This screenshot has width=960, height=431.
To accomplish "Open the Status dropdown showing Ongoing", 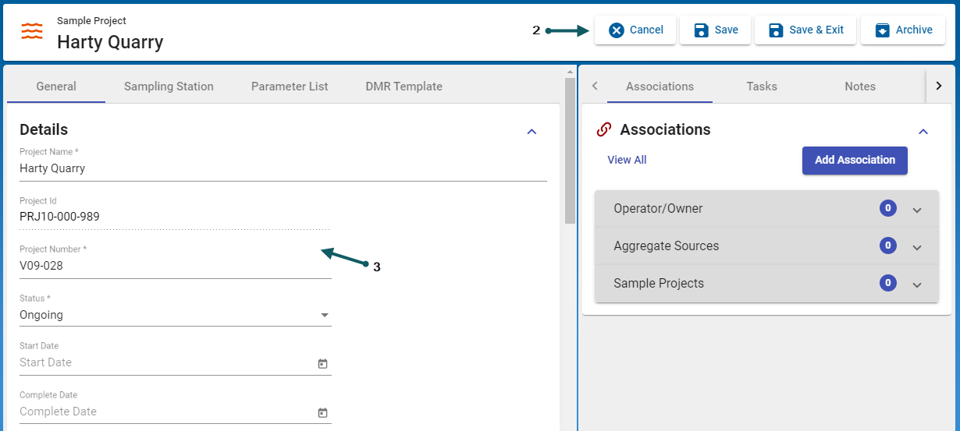I will (175, 315).
